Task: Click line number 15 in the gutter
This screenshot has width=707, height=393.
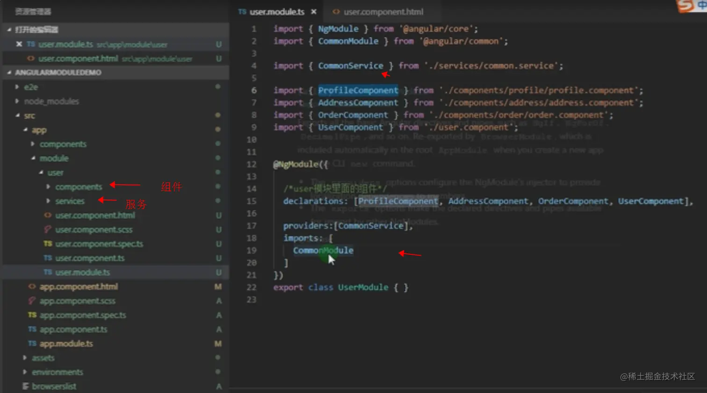Action: pos(252,201)
